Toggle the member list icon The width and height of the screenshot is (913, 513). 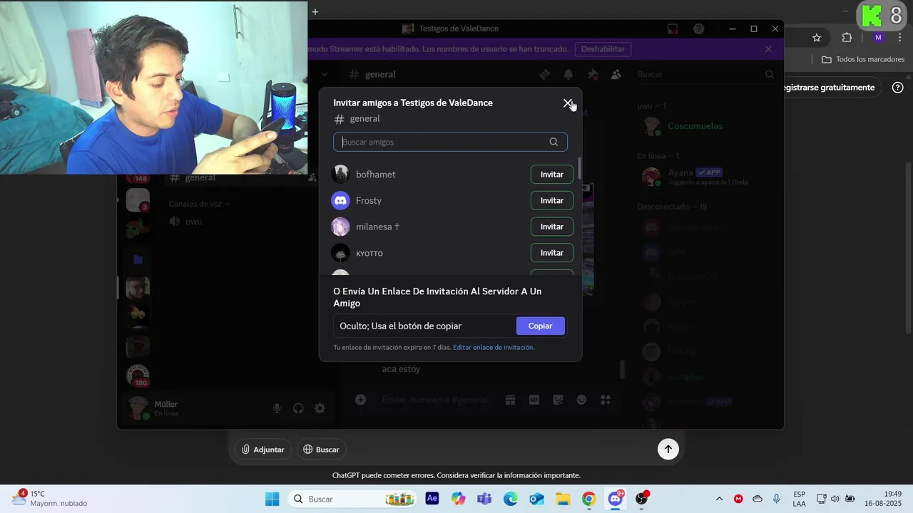tap(616, 74)
